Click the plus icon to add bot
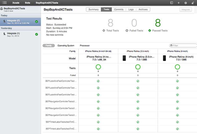This screenshot has height=134, width=197. pos(178,3)
